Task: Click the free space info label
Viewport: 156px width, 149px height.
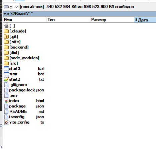Action: tap(90, 7)
